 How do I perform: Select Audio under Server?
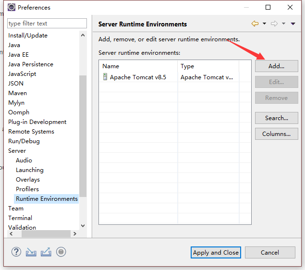coord(24,160)
